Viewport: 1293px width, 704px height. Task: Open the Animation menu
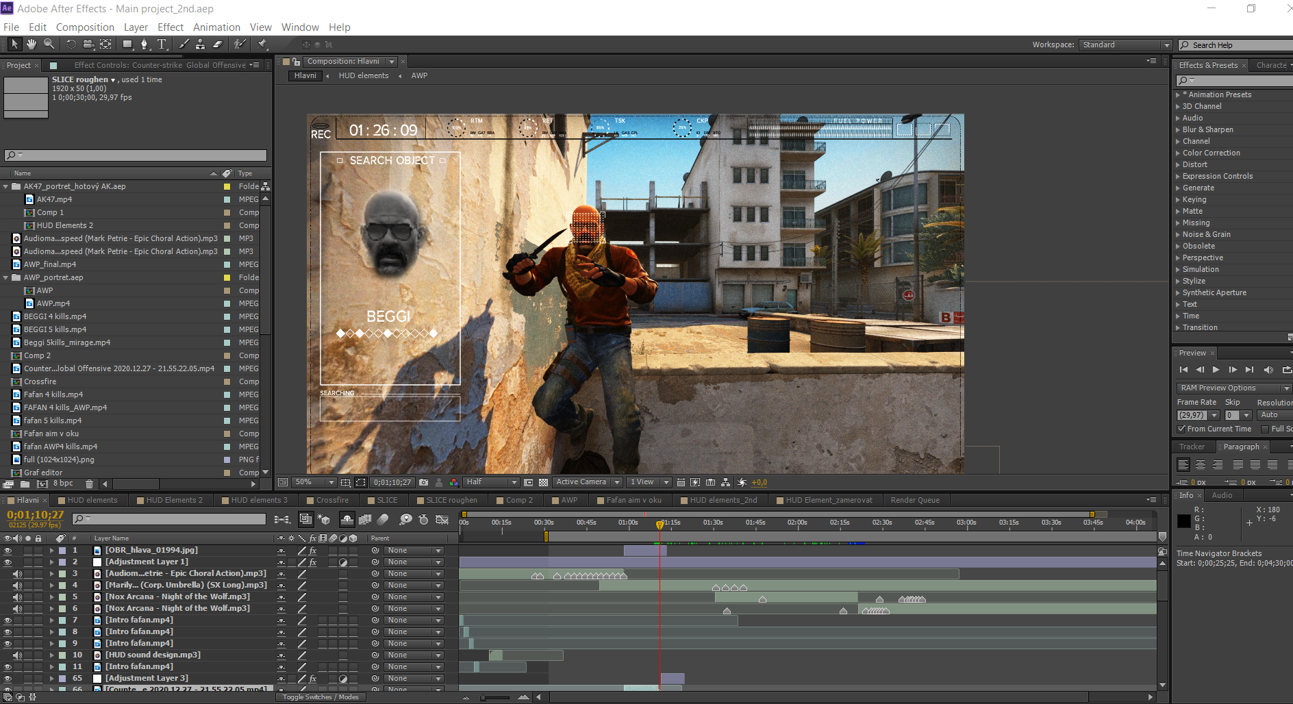216,27
